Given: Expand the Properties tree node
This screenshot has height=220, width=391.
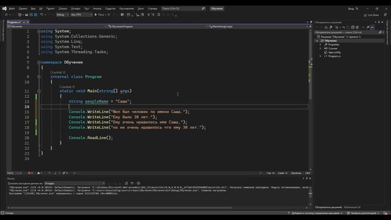Looking at the screenshot, I should tap(320, 45).
